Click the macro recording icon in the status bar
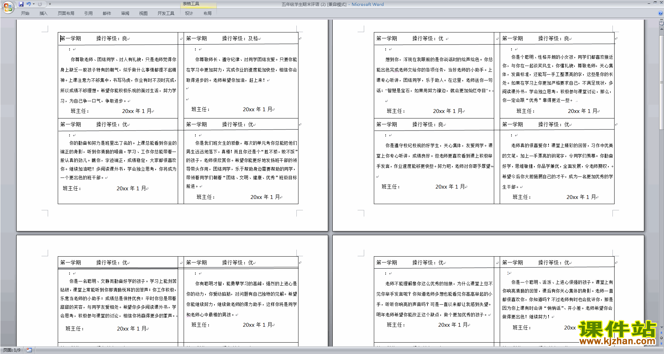Image resolution: width=664 pixels, height=354 pixels. [29, 350]
